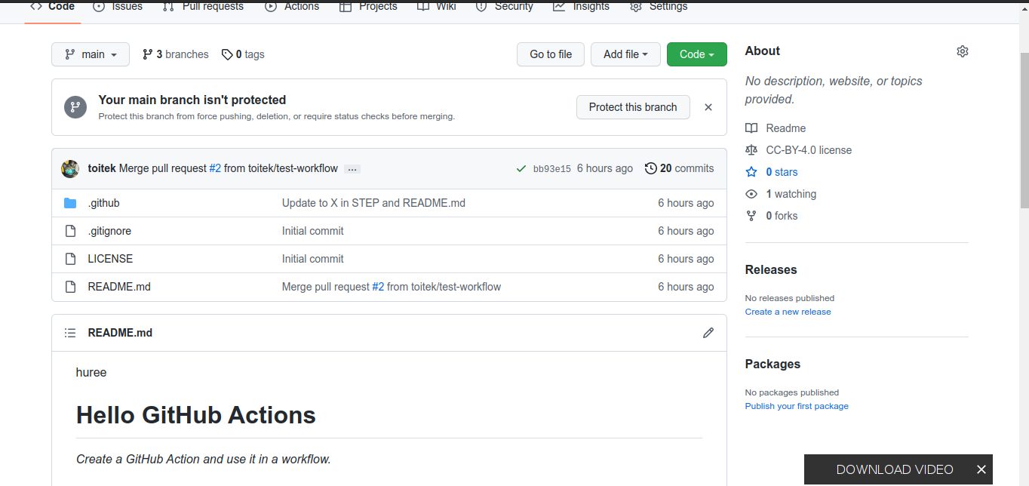Click the green check status icon
Image resolution: width=1029 pixels, height=486 pixels.
521,169
